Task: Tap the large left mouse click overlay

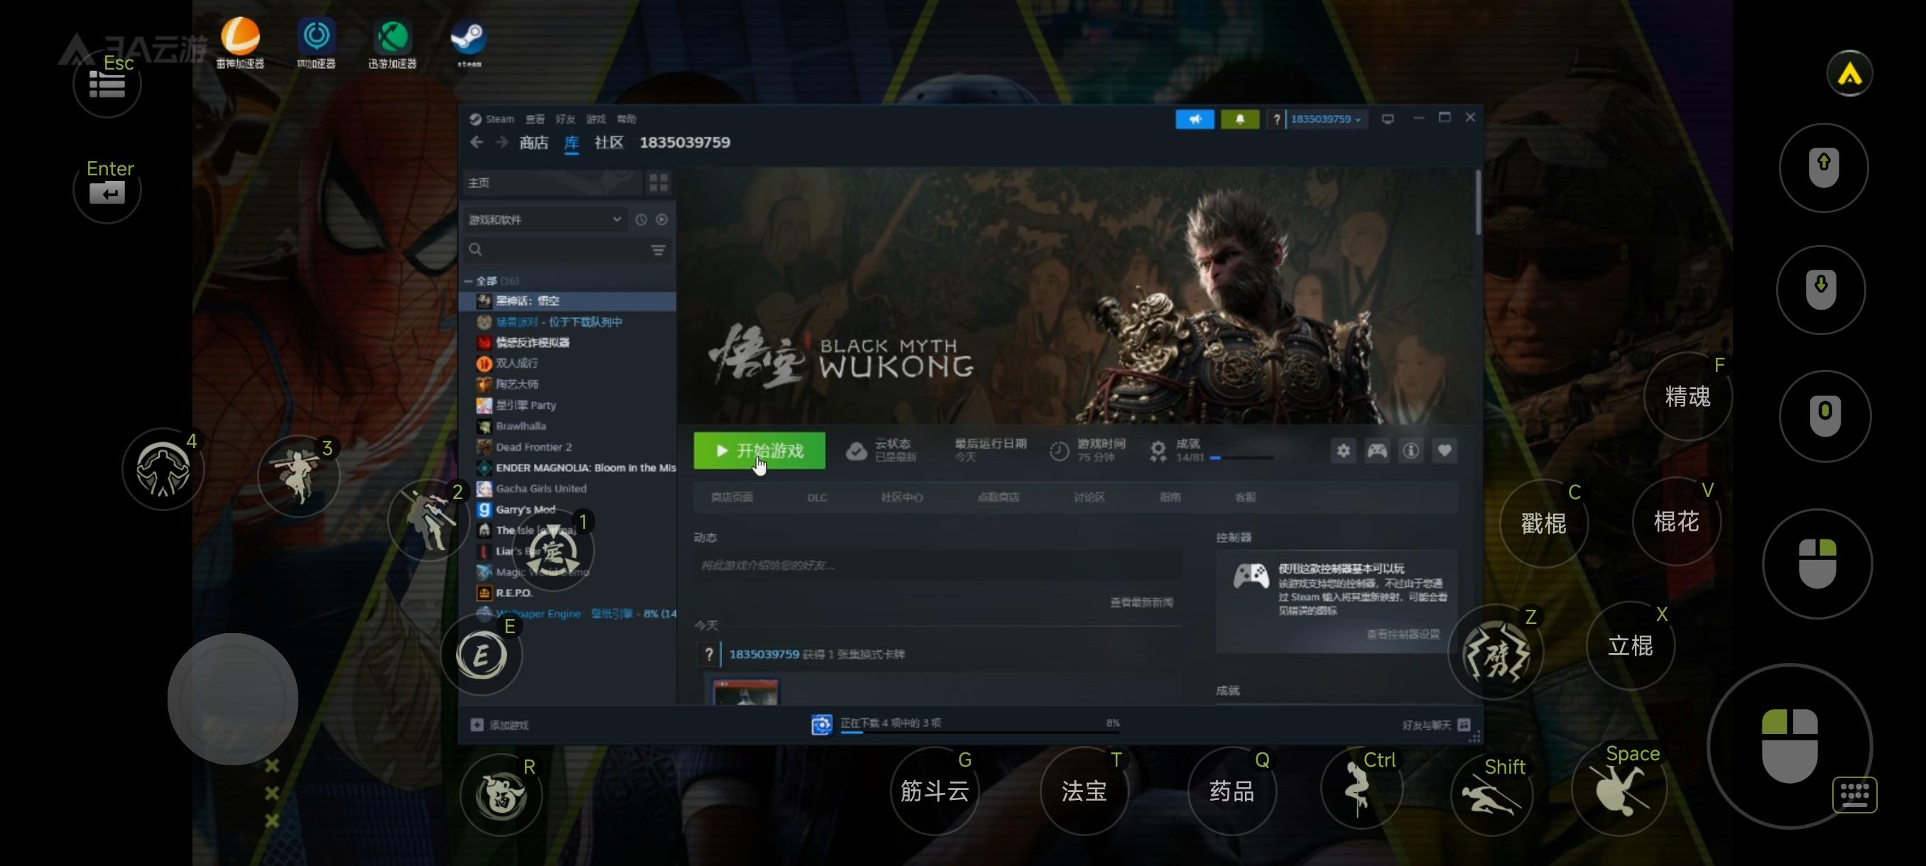Action: (1790, 746)
